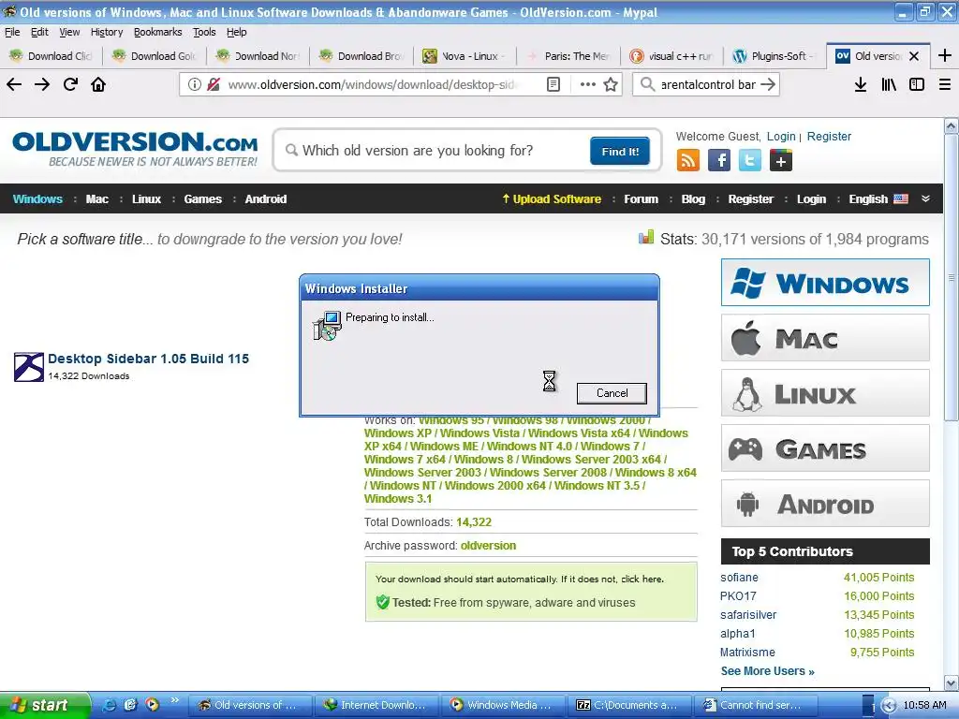This screenshot has width=959, height=719.
Task: Switch to the visual c++ run tab
Action: 671,56
